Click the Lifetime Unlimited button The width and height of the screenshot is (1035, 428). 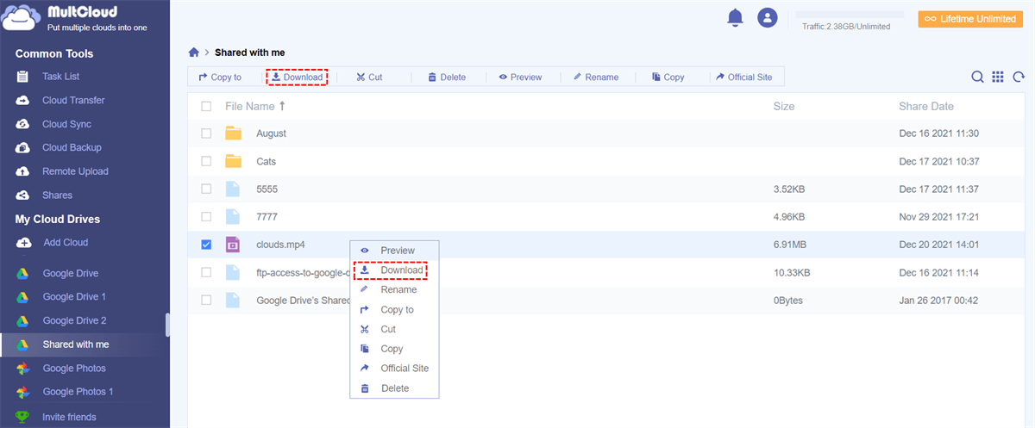pos(970,19)
